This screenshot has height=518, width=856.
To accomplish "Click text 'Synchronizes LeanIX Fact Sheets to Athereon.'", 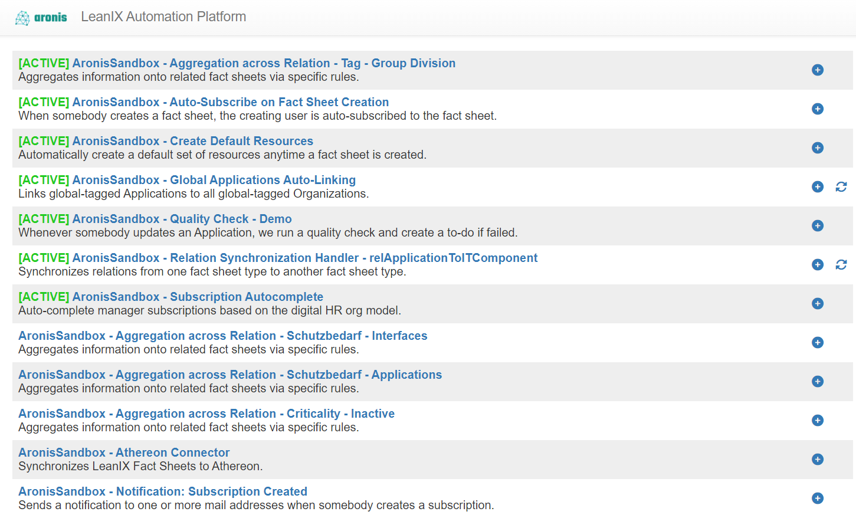I will (x=140, y=467).
